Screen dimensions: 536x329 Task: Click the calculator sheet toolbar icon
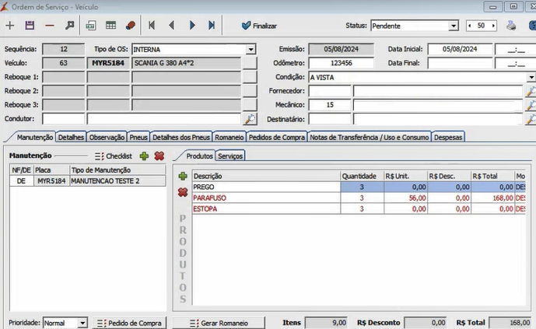(x=91, y=26)
